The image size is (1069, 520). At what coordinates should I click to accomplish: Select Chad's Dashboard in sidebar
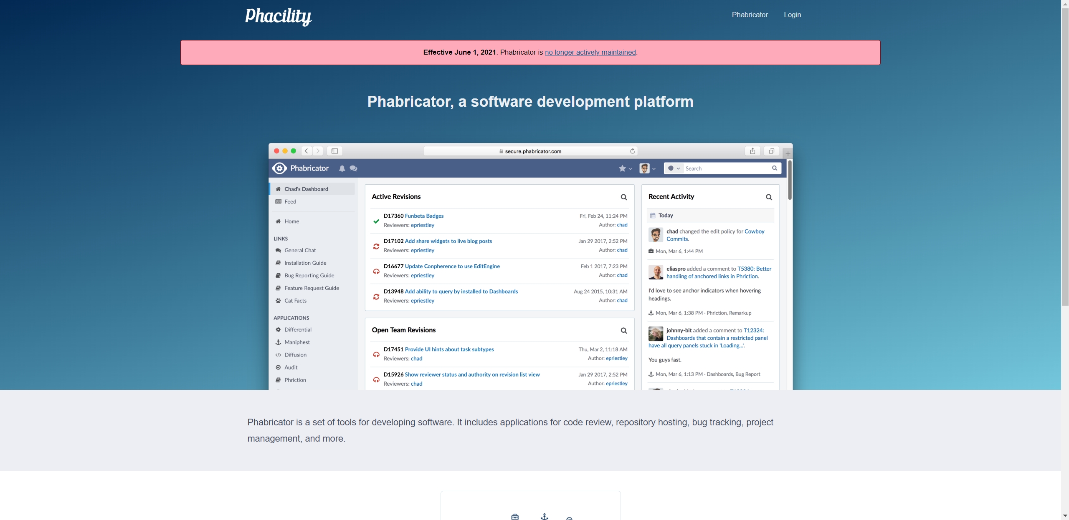(x=306, y=189)
